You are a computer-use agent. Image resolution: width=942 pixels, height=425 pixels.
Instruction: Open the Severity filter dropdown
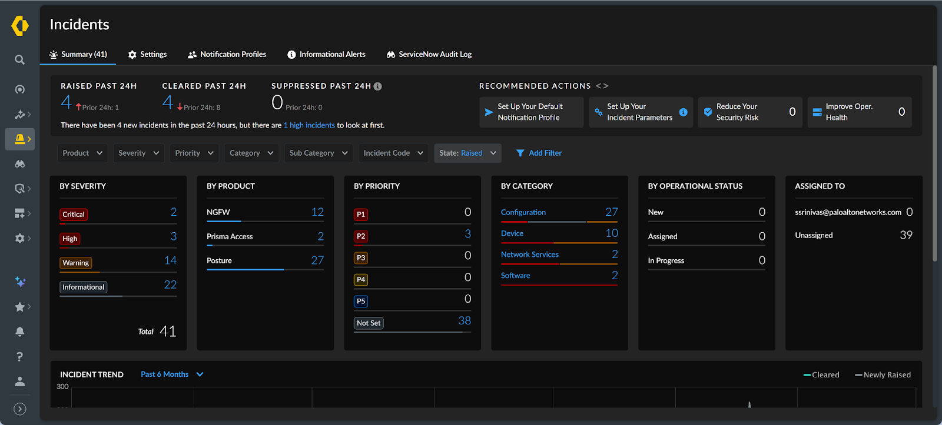click(x=138, y=153)
